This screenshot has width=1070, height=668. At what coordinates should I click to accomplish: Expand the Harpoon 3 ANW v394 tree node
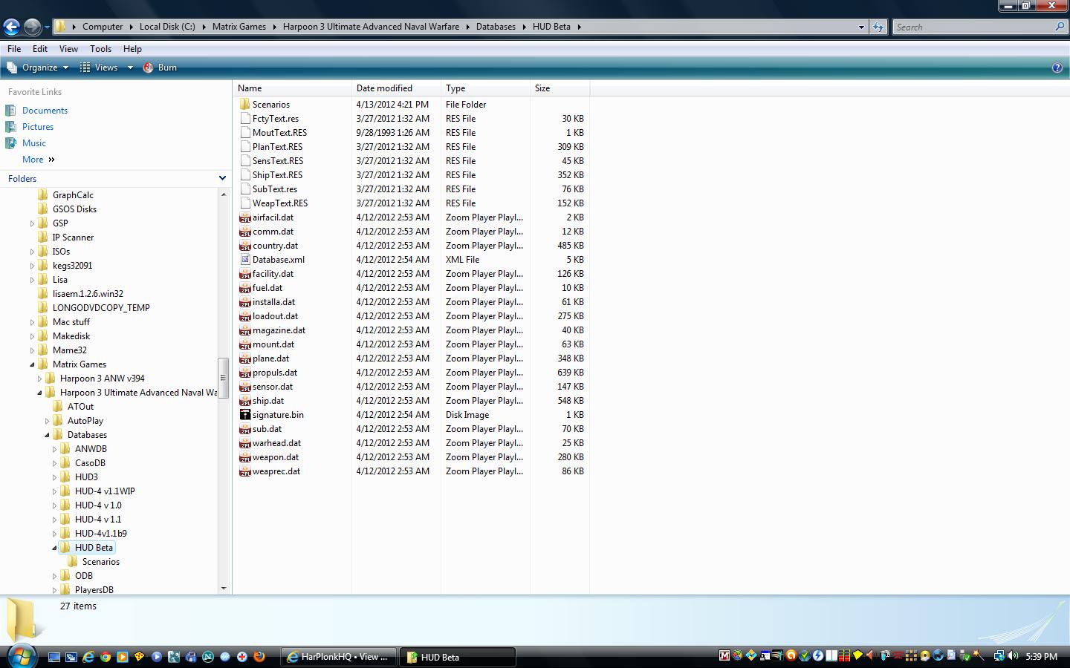coord(39,379)
